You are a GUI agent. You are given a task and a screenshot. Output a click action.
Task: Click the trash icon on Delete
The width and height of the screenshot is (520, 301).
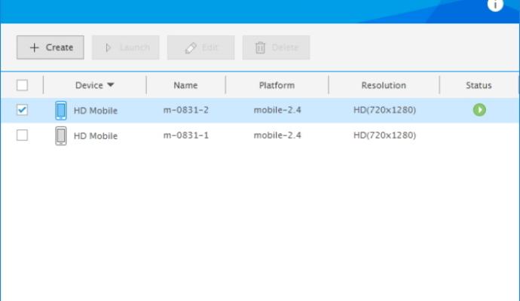tap(261, 47)
